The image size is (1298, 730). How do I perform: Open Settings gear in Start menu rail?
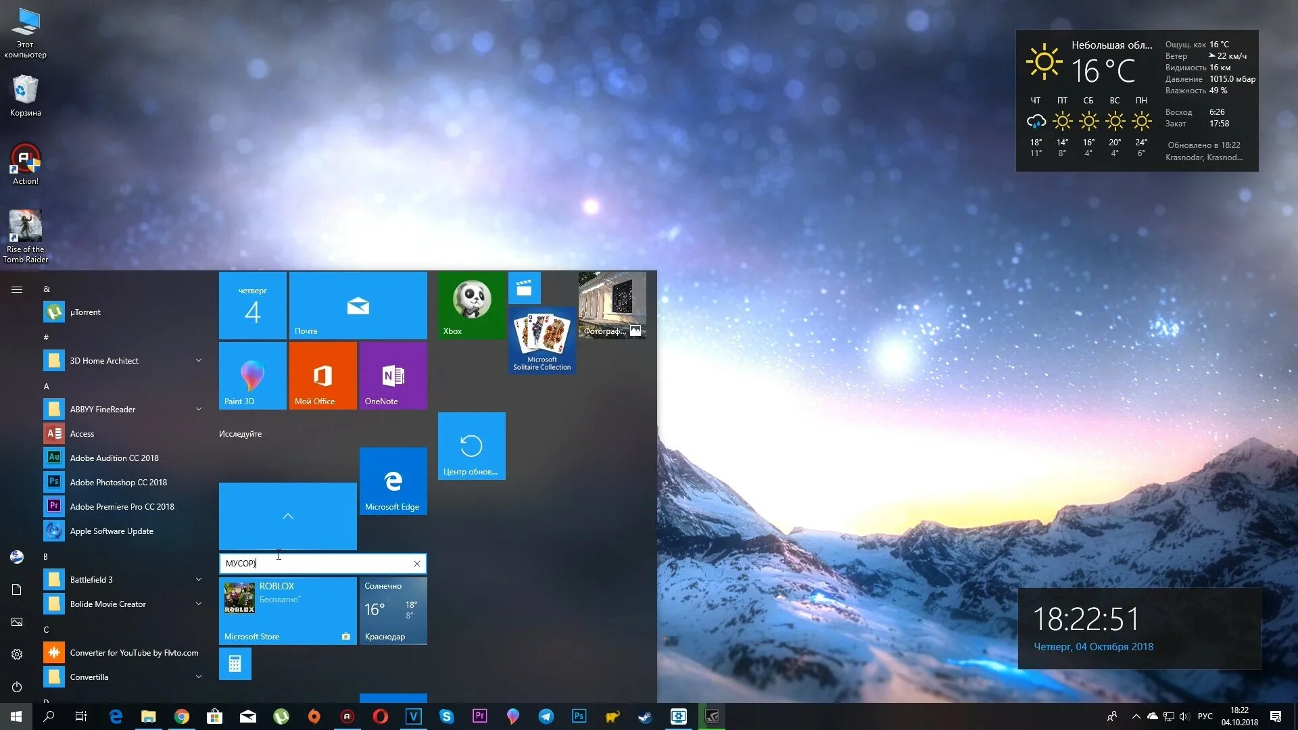pyautogui.click(x=17, y=654)
